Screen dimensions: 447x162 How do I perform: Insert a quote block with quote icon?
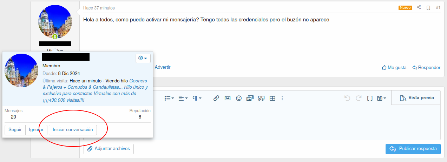(x=261, y=99)
